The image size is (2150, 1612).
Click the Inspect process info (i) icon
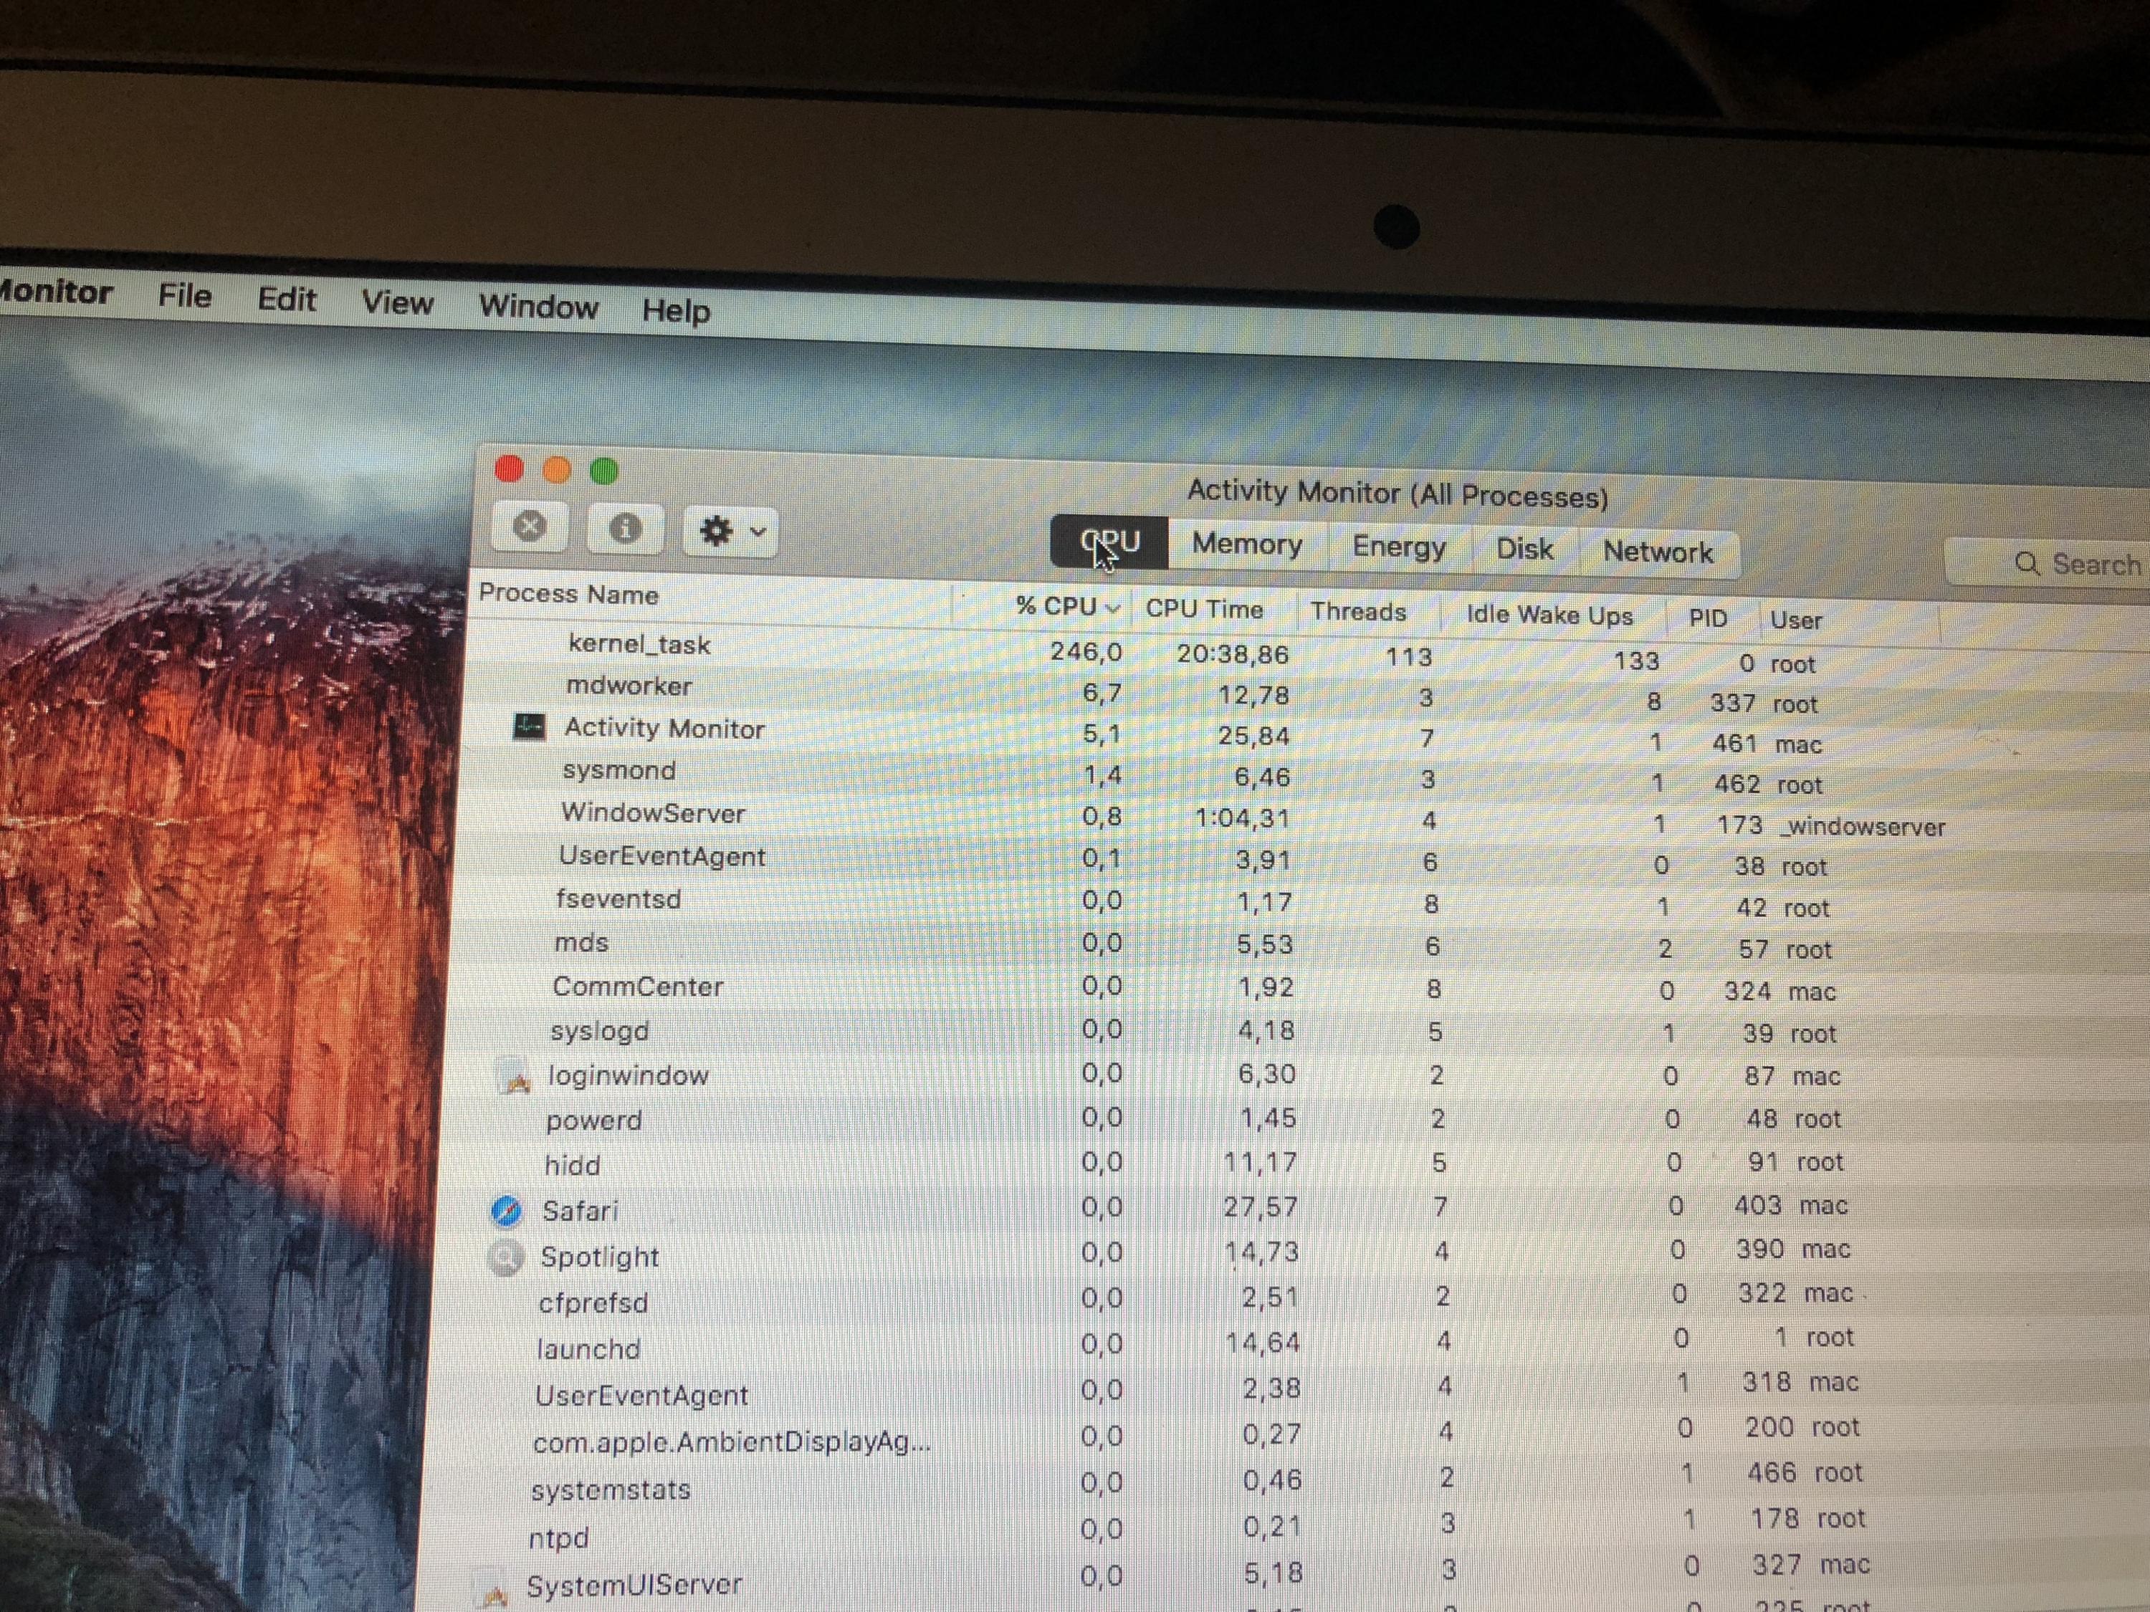tap(625, 529)
